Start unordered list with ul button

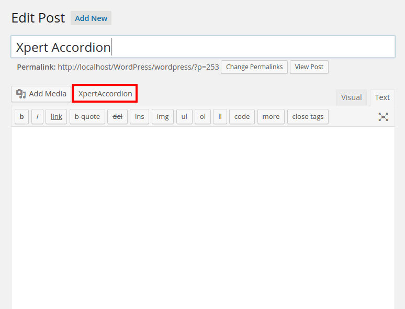[x=184, y=116]
